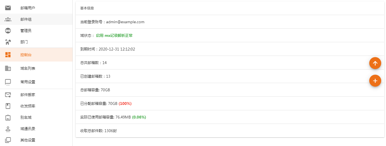
Task: Click the building icon for 域名列表
Action: coord(8,68)
